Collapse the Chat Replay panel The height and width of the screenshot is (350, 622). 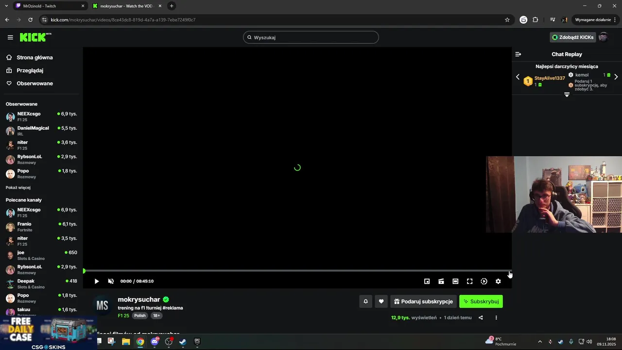coord(518,54)
